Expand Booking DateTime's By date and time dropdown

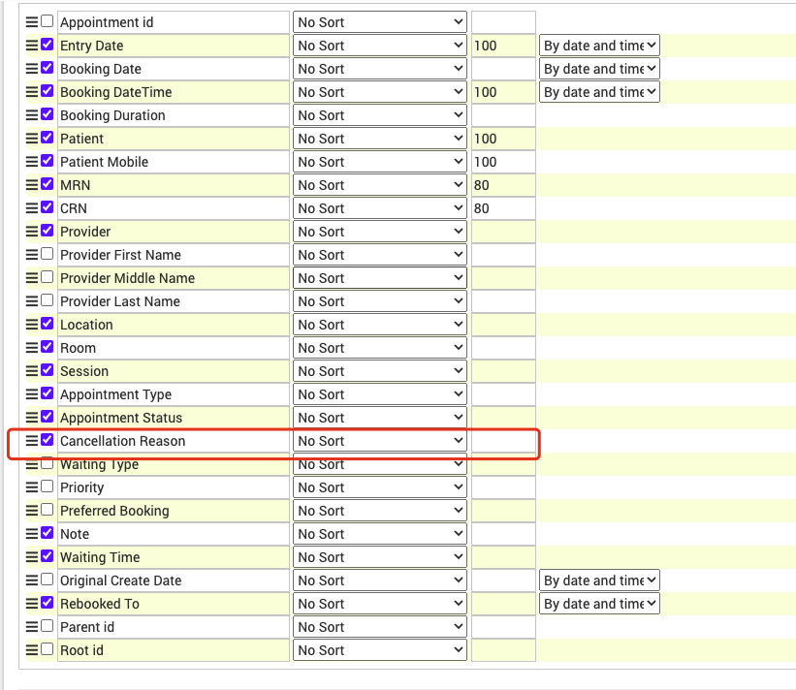pyautogui.click(x=599, y=92)
